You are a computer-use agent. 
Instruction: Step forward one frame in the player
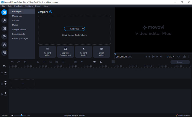point(157,57)
